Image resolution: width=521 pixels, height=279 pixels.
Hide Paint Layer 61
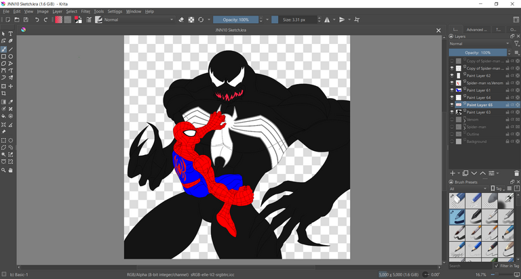point(452,90)
